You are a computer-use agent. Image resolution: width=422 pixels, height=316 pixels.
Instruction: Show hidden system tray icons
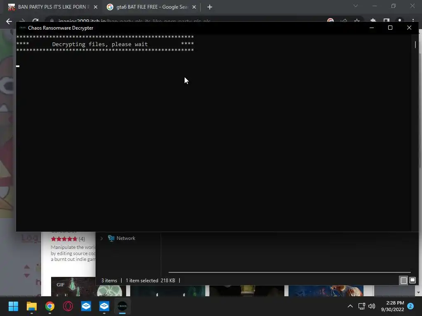[350, 306]
